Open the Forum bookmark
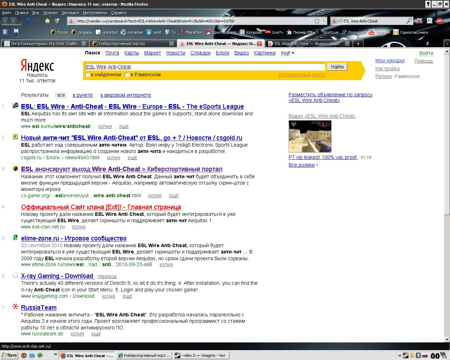 [59, 32]
